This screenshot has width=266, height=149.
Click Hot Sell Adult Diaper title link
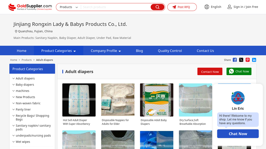point(76,122)
